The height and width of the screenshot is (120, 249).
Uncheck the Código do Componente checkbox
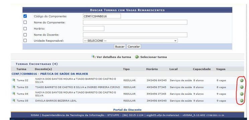click(x=25, y=16)
